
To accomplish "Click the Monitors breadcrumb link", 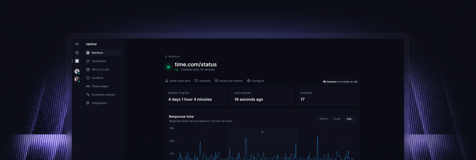I will tap(174, 56).
